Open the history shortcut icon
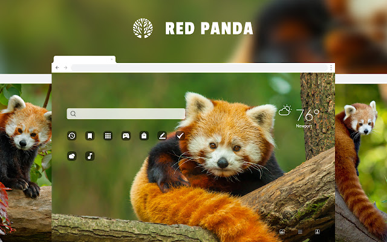The height and width of the screenshot is (242, 387). (72, 136)
